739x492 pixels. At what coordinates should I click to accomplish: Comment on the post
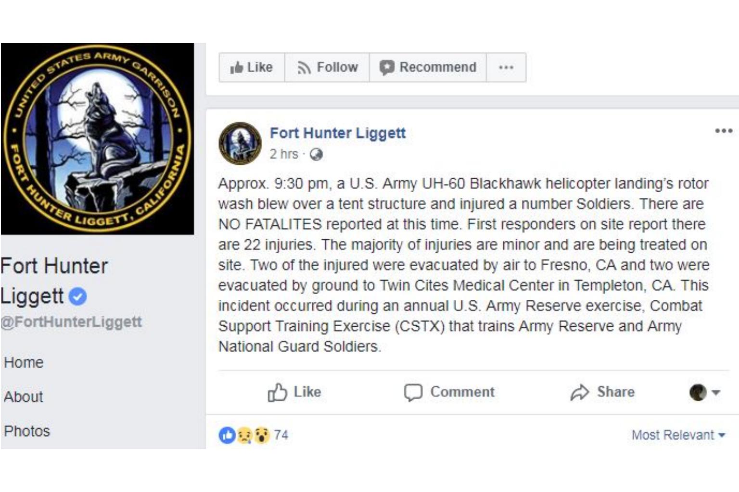(449, 392)
